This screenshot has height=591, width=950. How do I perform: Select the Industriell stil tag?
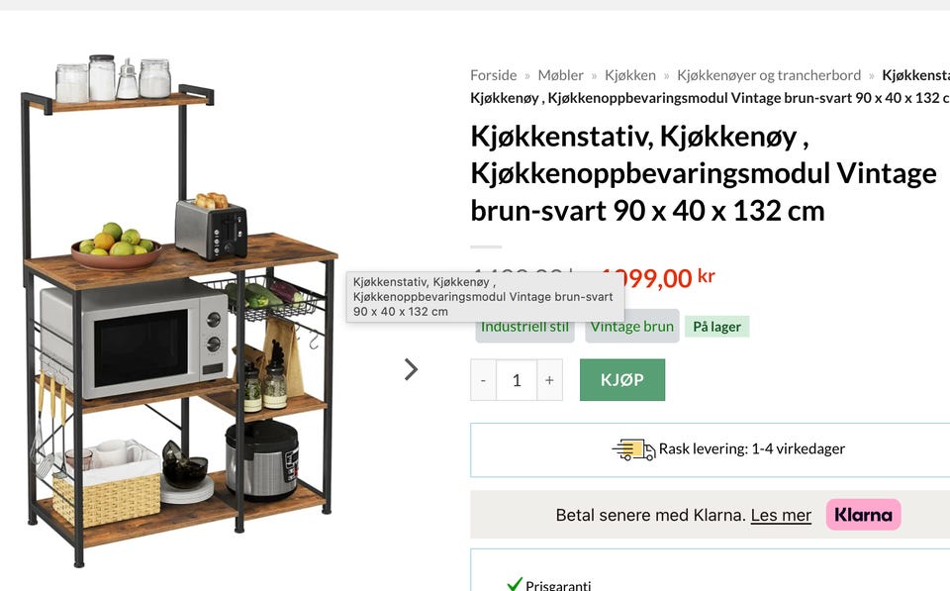click(x=524, y=328)
